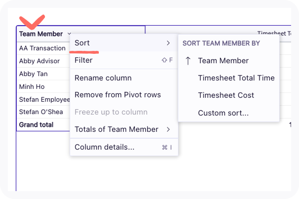299x199 pixels.
Task: Open Custom sort options
Action: tap(223, 113)
